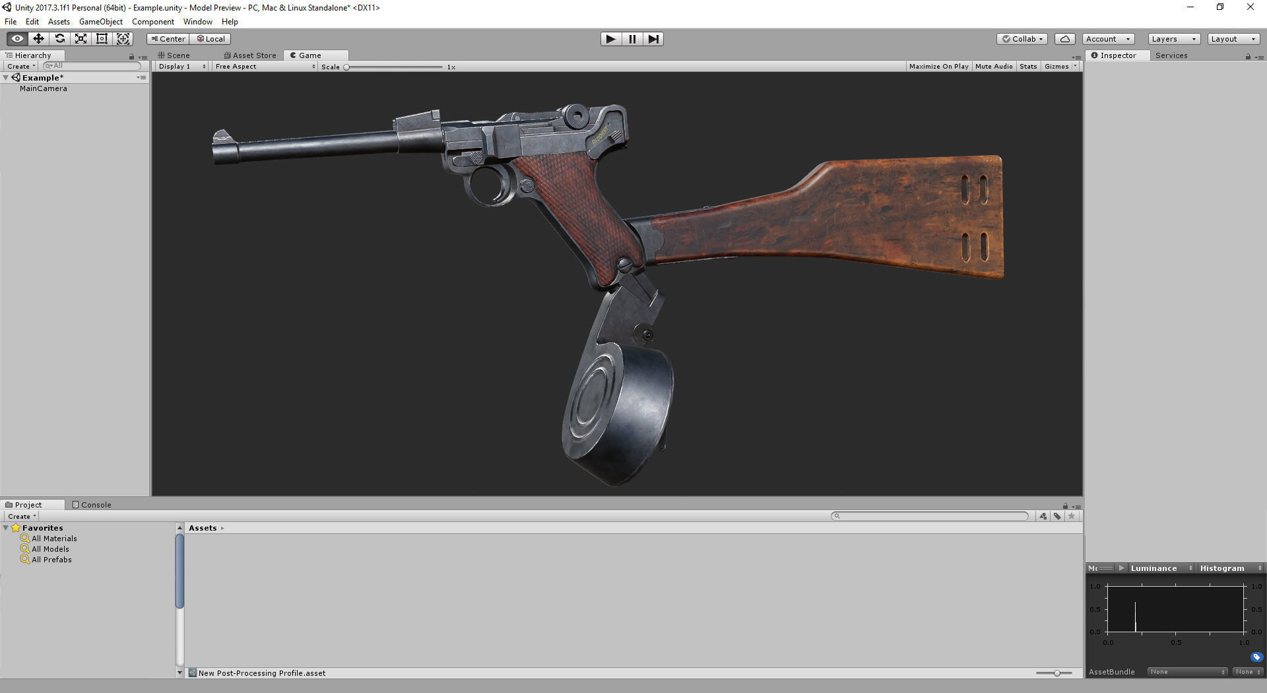Open the Layout dropdown

tap(1233, 39)
